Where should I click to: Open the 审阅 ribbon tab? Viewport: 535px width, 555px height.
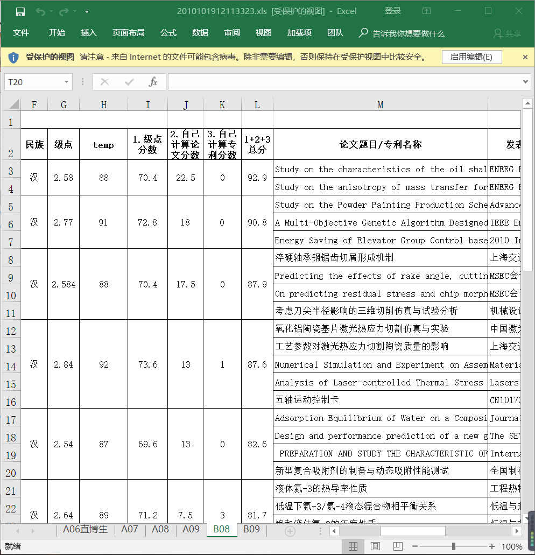(x=232, y=33)
